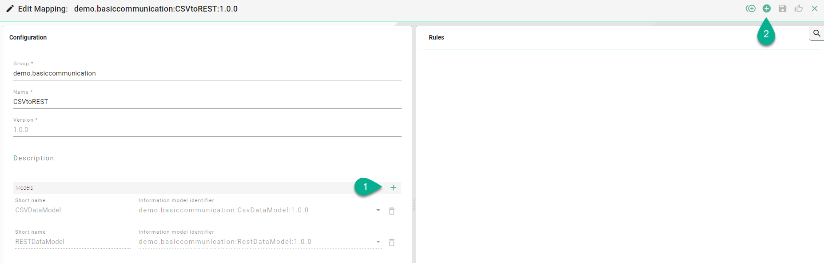The height and width of the screenshot is (263, 824).
Task: Click the Description input field
Action: click(207, 158)
